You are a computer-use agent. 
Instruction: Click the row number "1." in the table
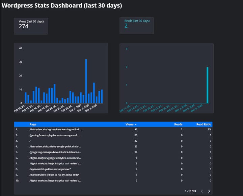[x=17, y=129]
